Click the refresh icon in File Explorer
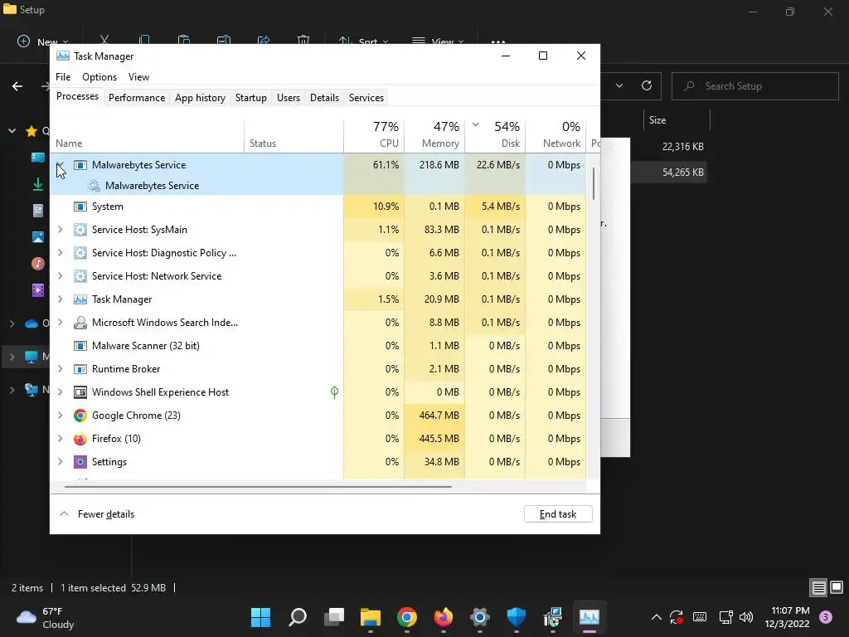Screen dimensions: 849x637 point(647,85)
